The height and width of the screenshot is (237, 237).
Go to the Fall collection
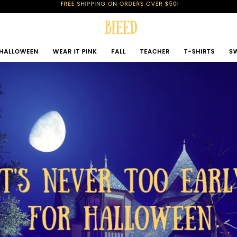[118, 52]
